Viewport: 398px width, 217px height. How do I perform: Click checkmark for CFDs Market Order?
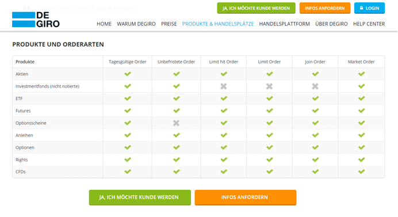(x=361, y=172)
